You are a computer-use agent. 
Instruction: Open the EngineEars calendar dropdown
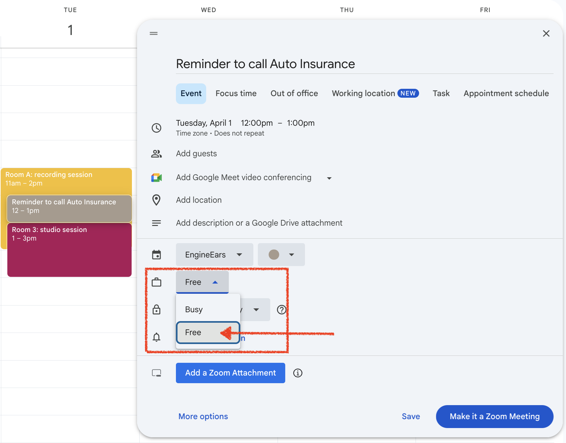pyautogui.click(x=214, y=255)
